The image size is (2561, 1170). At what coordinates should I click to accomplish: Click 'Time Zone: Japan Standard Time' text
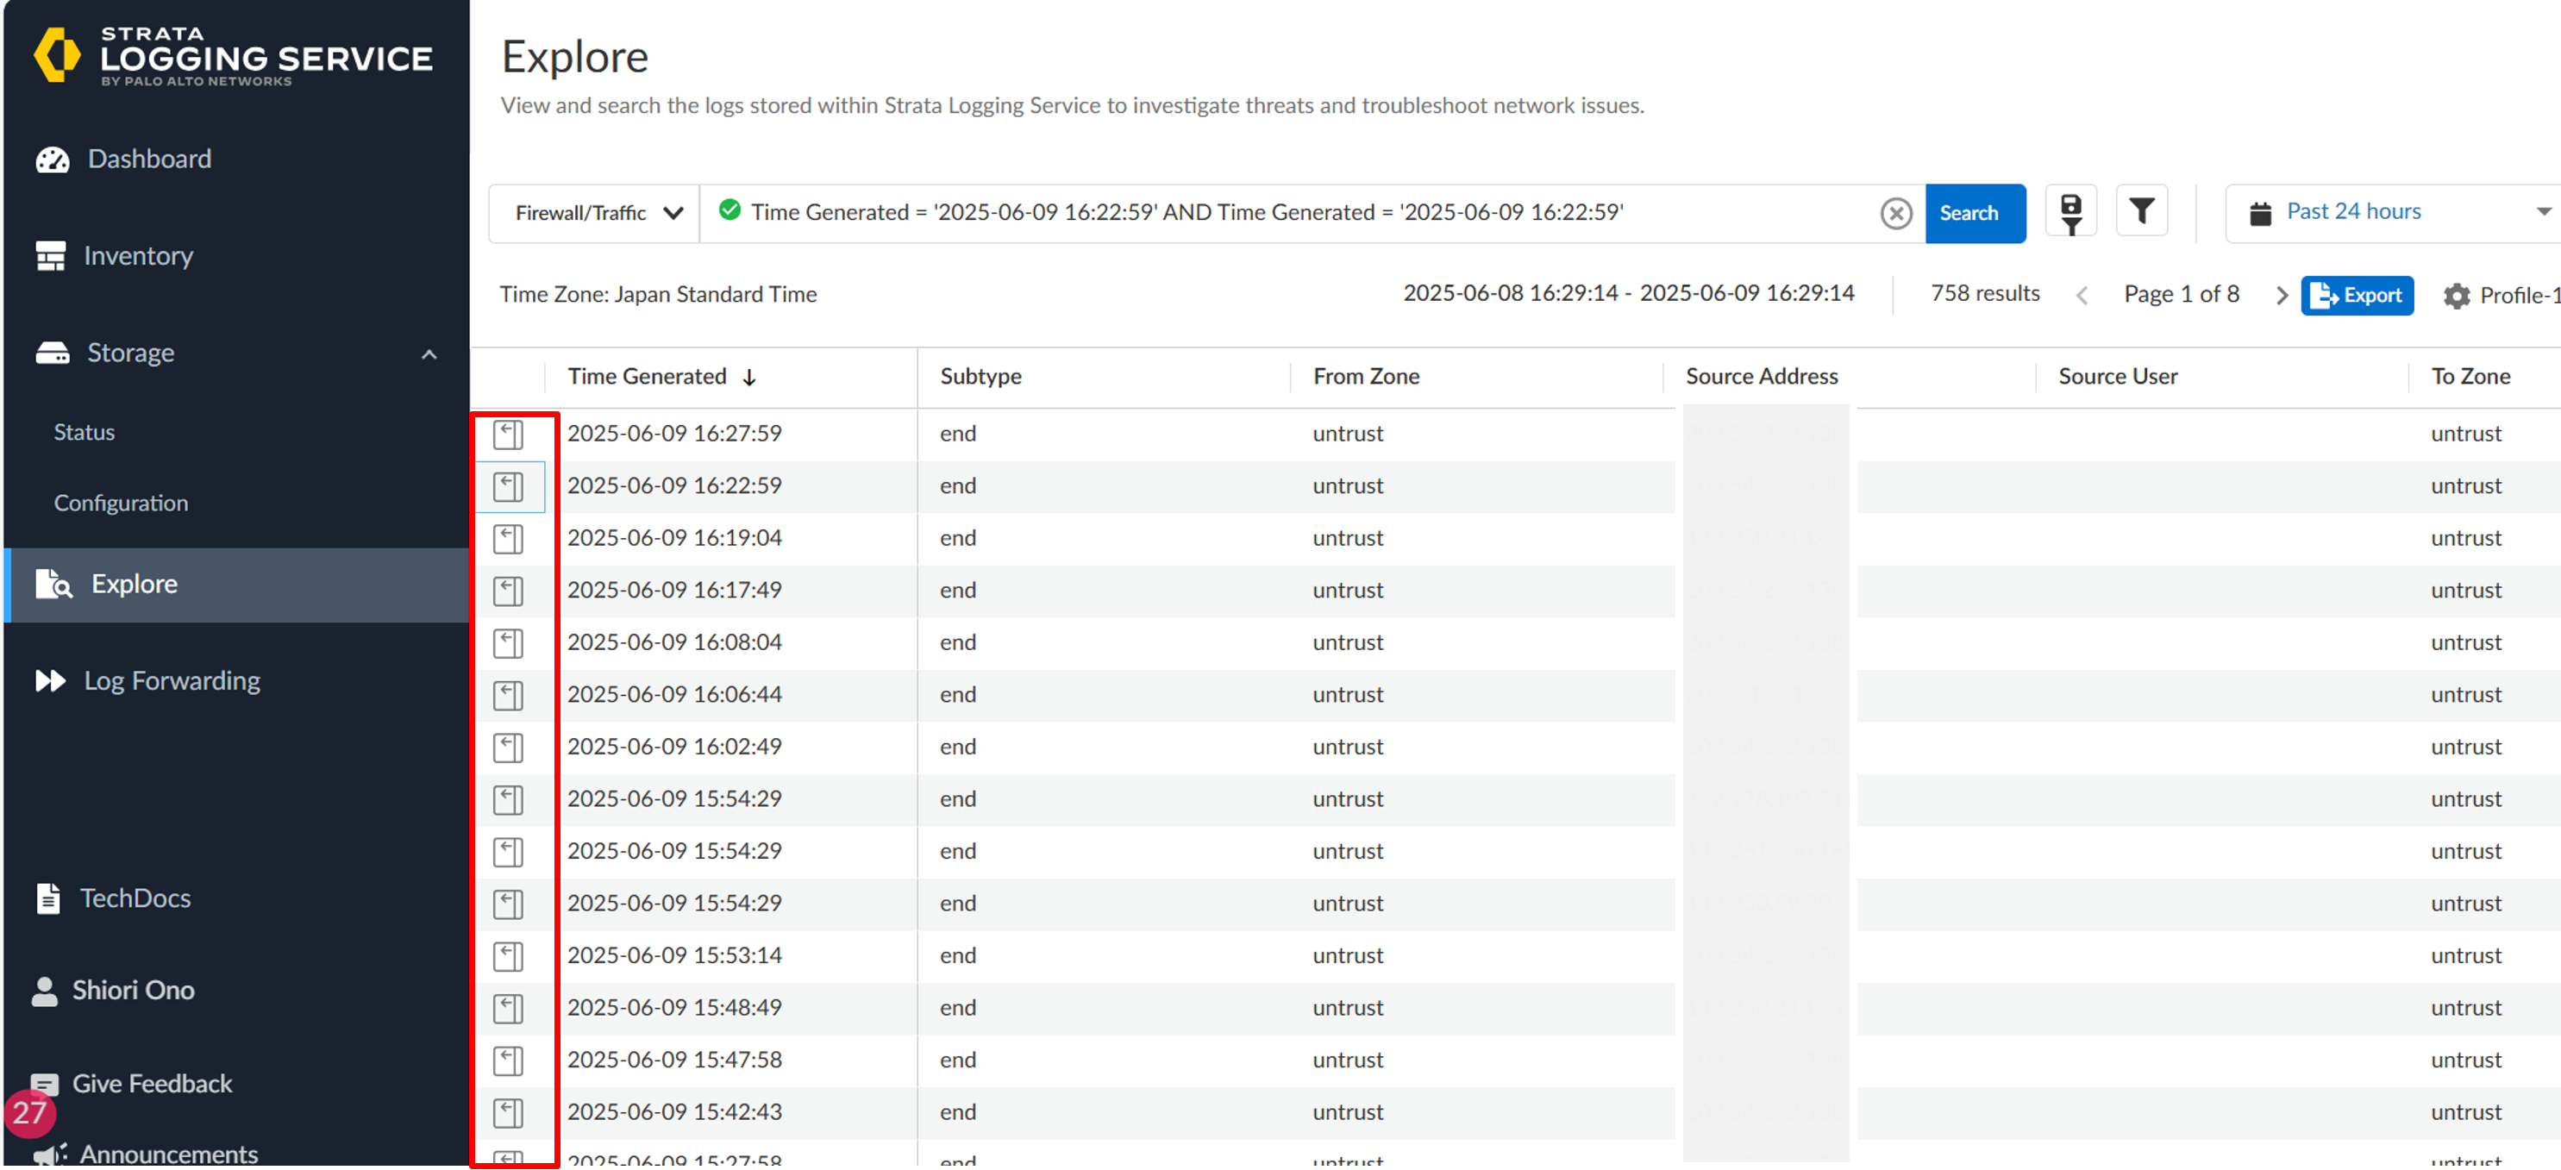pos(658,294)
